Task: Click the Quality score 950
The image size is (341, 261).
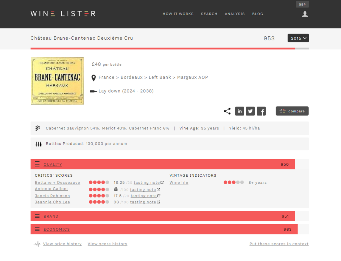Action: point(284,164)
